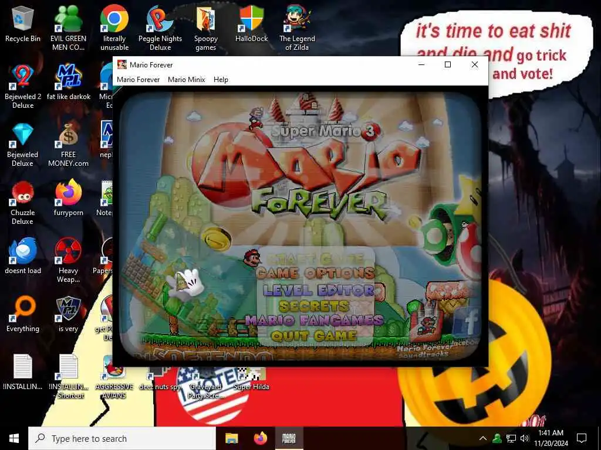Screen dimensions: 601x450
Task: Open the volume speaker tray icon
Action: 525,438
